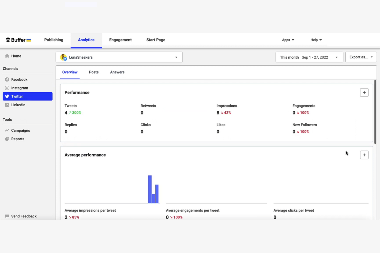Viewport: 380px width, 253px height.
Task: Click Send Feedback
Action: click(x=24, y=216)
